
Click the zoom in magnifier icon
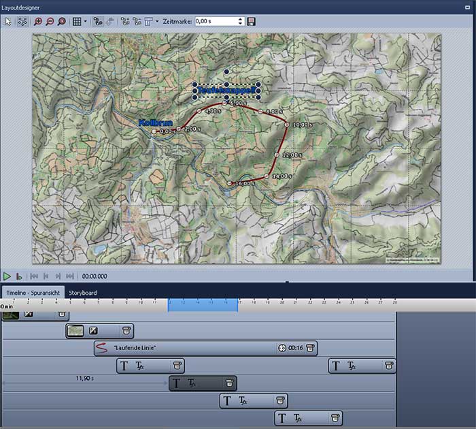(x=38, y=21)
